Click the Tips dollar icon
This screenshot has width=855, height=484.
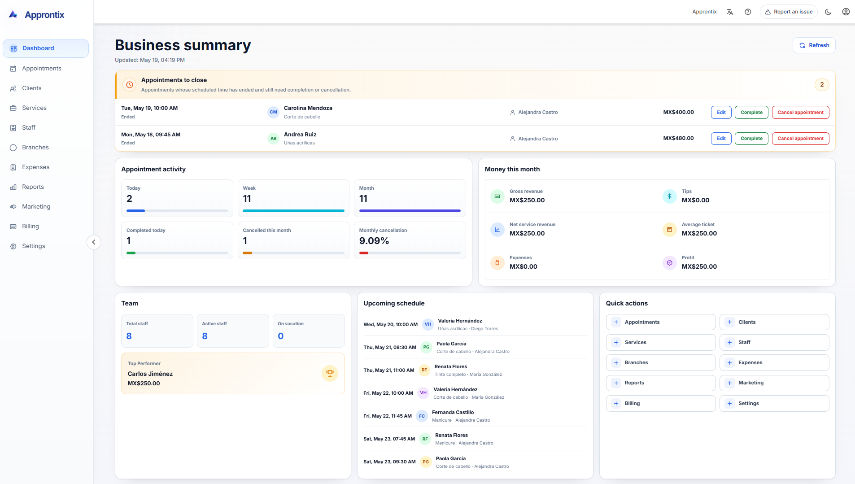(x=670, y=196)
